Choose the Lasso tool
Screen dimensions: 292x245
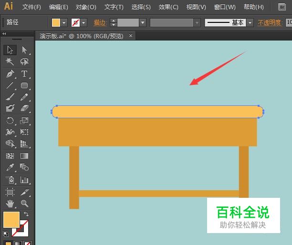pos(24,61)
